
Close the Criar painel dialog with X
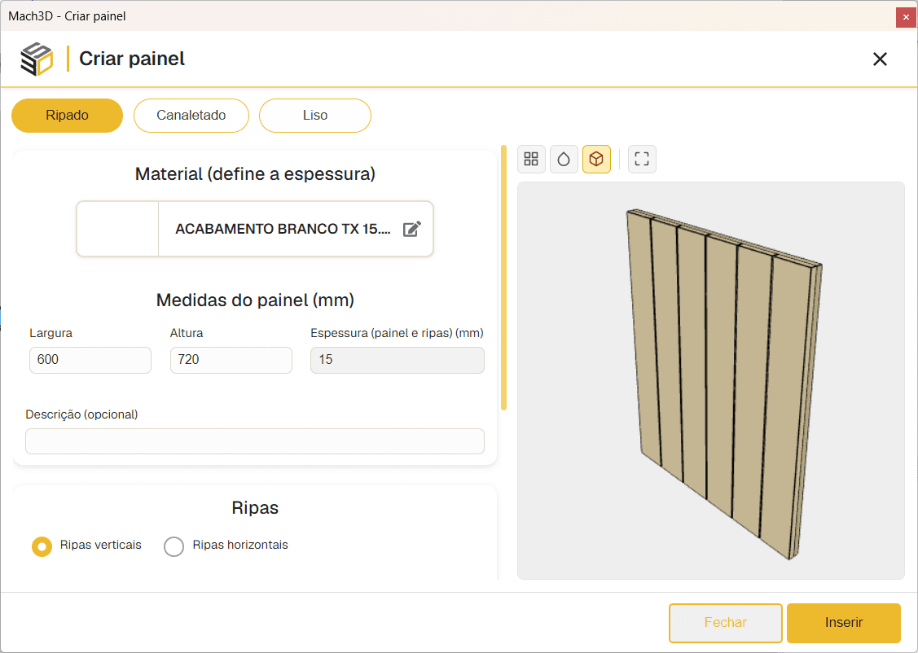[x=880, y=59]
